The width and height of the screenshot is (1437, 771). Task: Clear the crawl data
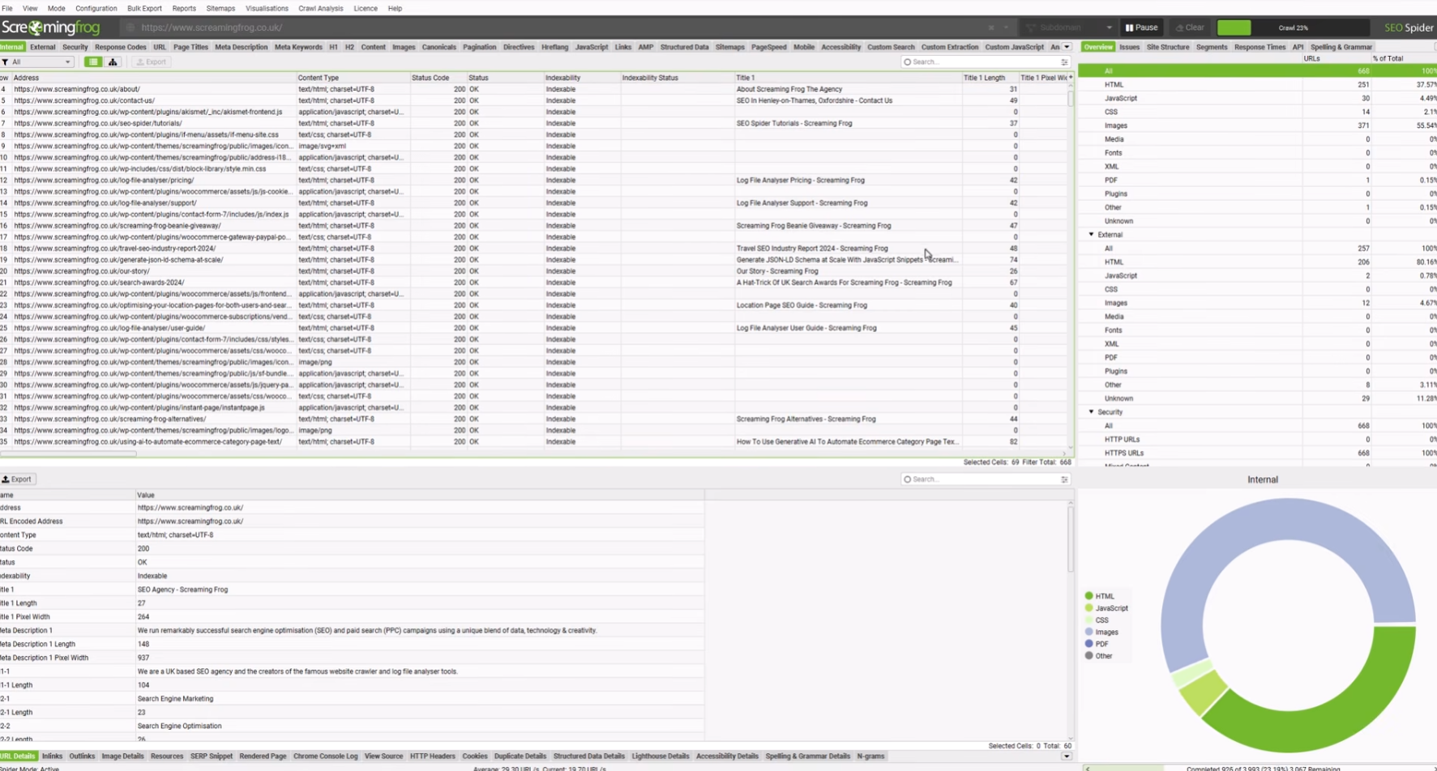[x=1190, y=28]
